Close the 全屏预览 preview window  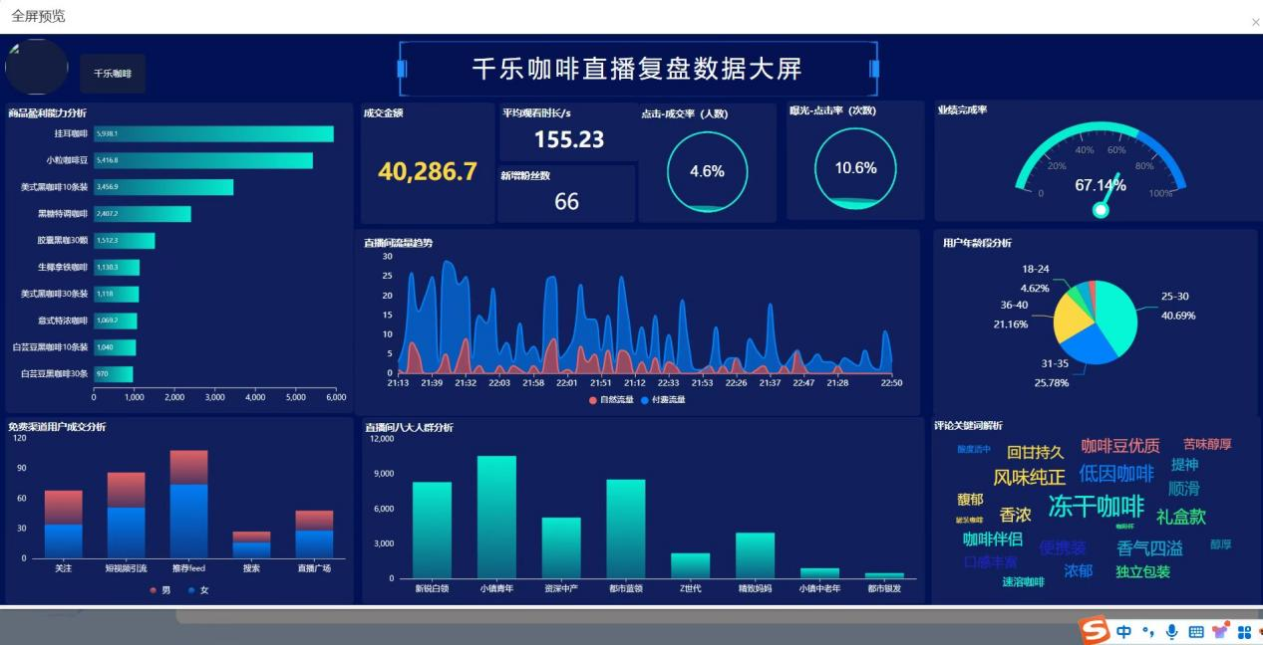1254,22
